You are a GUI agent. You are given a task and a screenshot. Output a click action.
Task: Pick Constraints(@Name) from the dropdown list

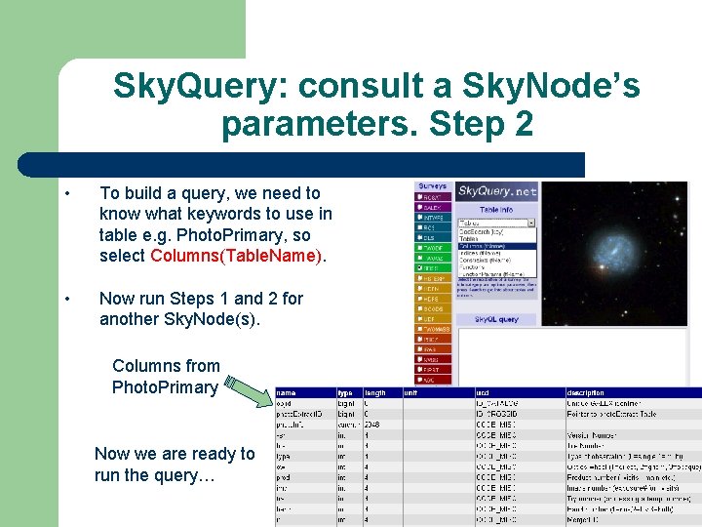point(497,260)
